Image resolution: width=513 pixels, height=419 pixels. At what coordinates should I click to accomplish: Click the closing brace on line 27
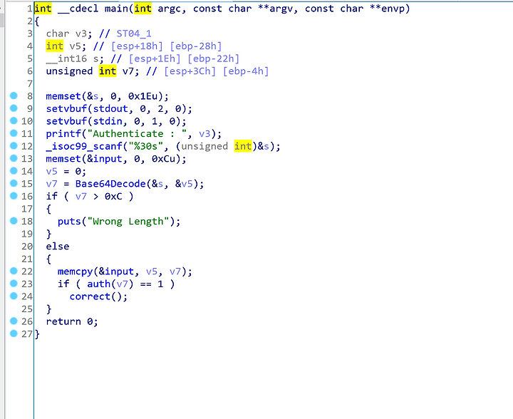coord(37,334)
